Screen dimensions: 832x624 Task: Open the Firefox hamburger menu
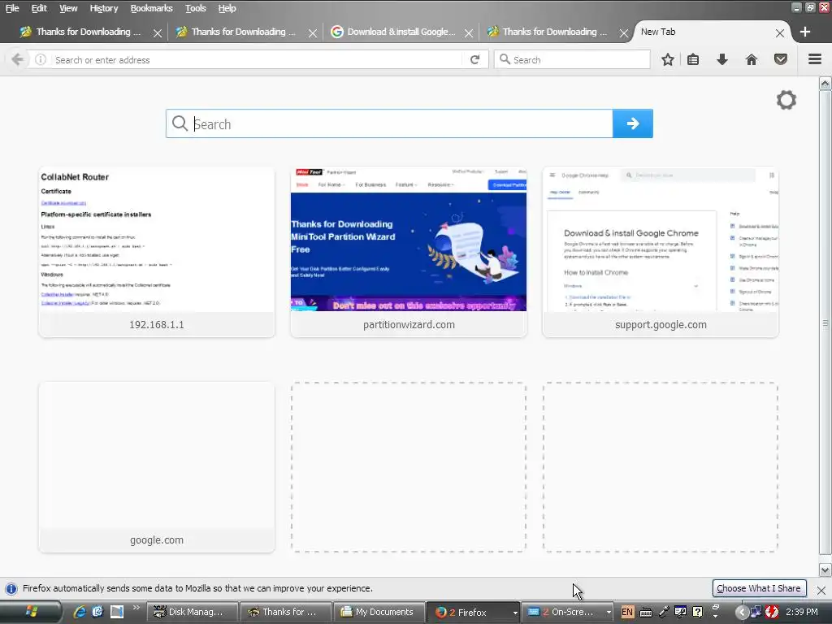[815, 59]
